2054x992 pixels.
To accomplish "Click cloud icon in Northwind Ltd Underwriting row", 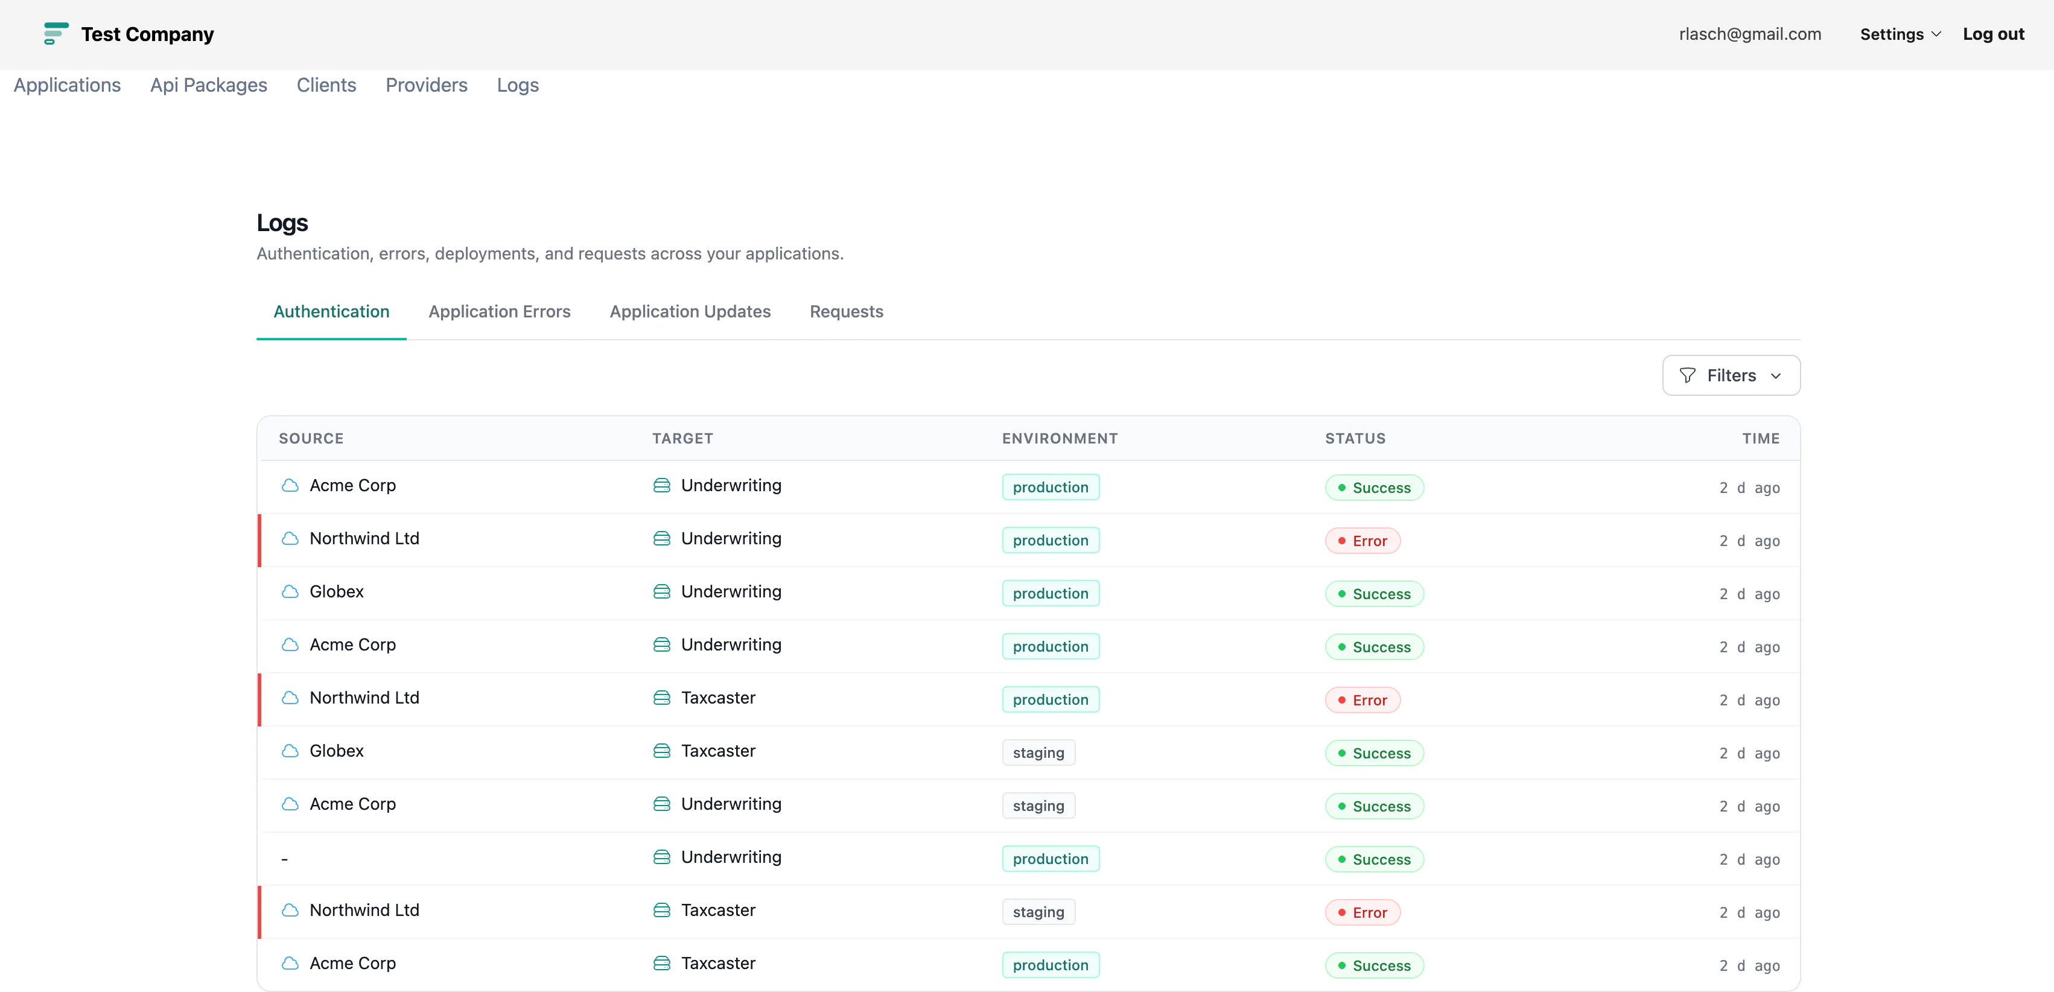I will pyautogui.click(x=290, y=539).
